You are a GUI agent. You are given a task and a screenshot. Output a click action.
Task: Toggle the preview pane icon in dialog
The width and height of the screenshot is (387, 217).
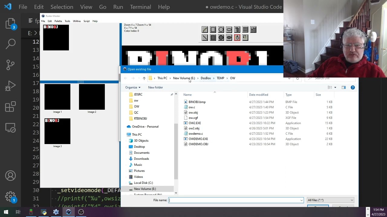tap(343, 87)
